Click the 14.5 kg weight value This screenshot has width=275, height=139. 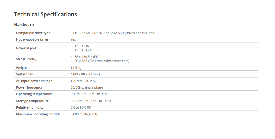[76, 68]
